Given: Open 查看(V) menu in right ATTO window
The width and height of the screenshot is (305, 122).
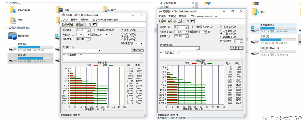Looking at the screenshot, I should click(172, 16).
